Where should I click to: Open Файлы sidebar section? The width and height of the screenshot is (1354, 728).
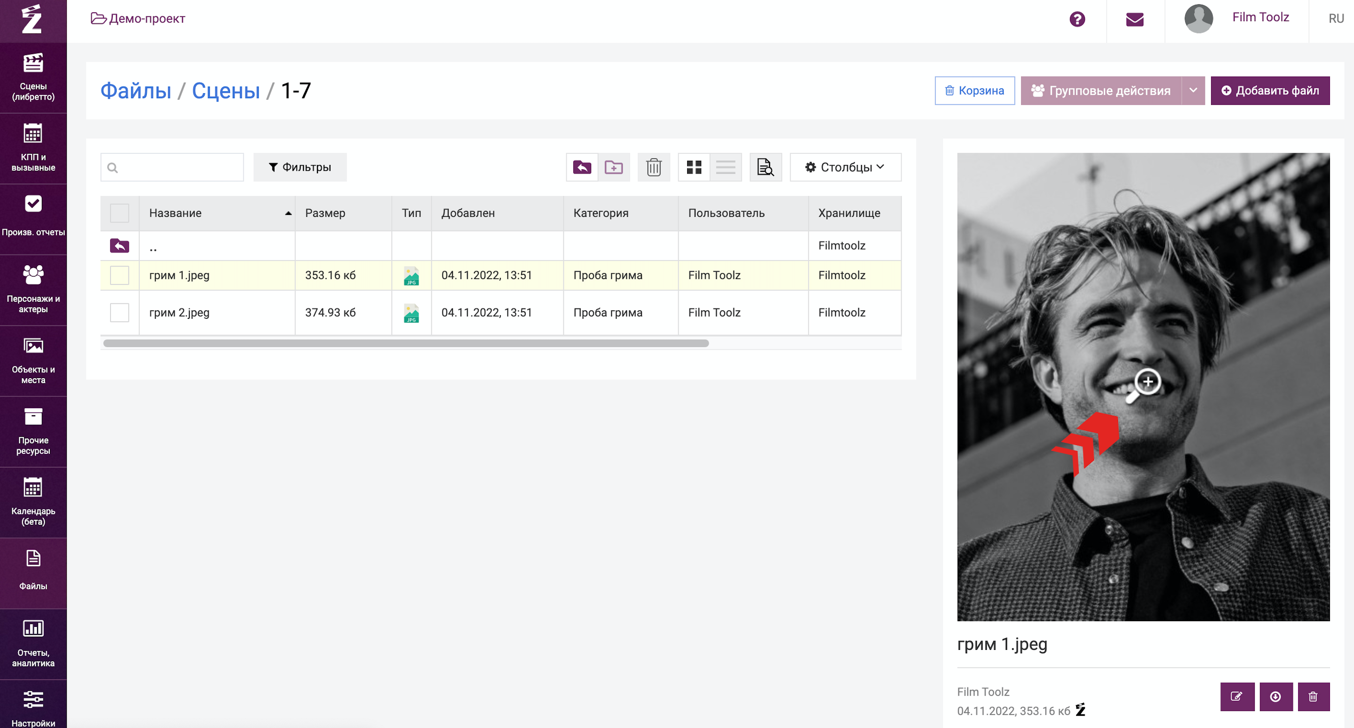[x=33, y=573]
